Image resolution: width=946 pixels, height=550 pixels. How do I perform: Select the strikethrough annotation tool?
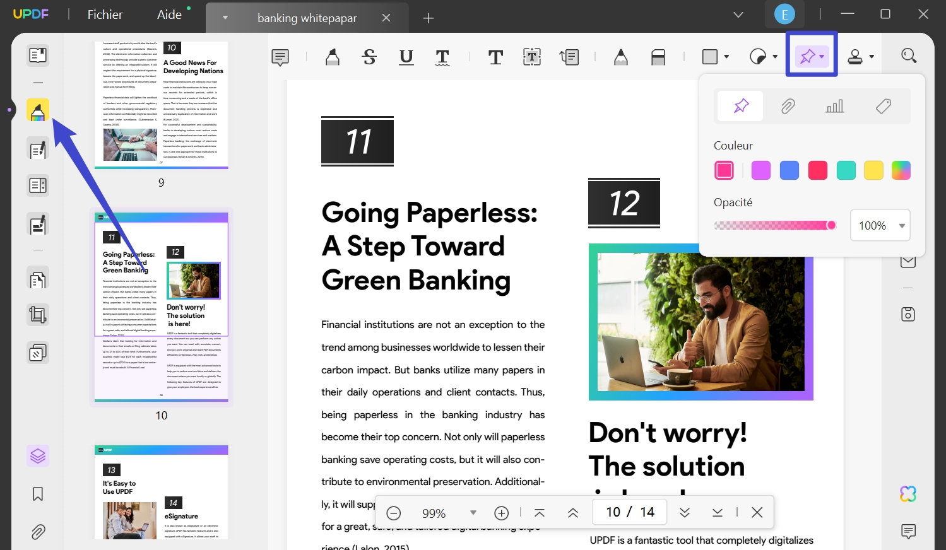click(x=369, y=57)
